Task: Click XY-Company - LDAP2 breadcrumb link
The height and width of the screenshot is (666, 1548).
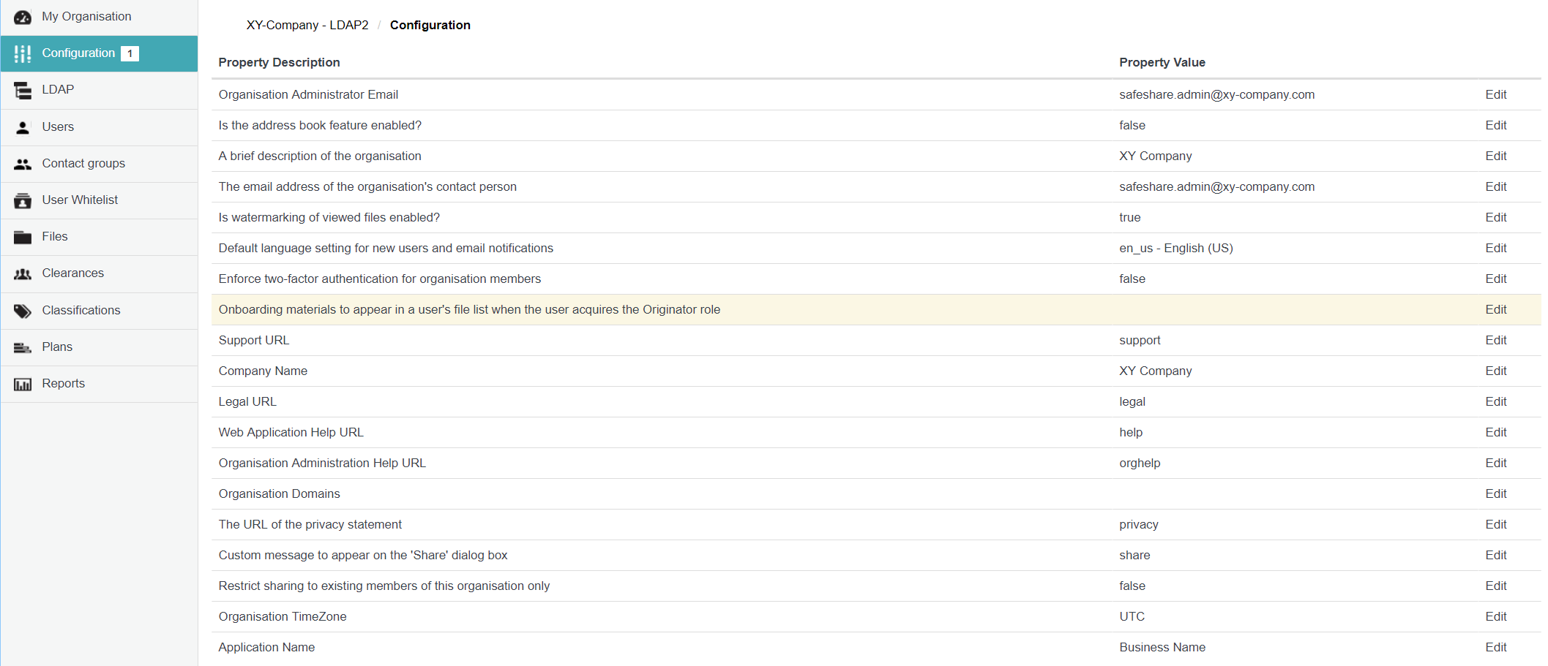Action: (307, 25)
